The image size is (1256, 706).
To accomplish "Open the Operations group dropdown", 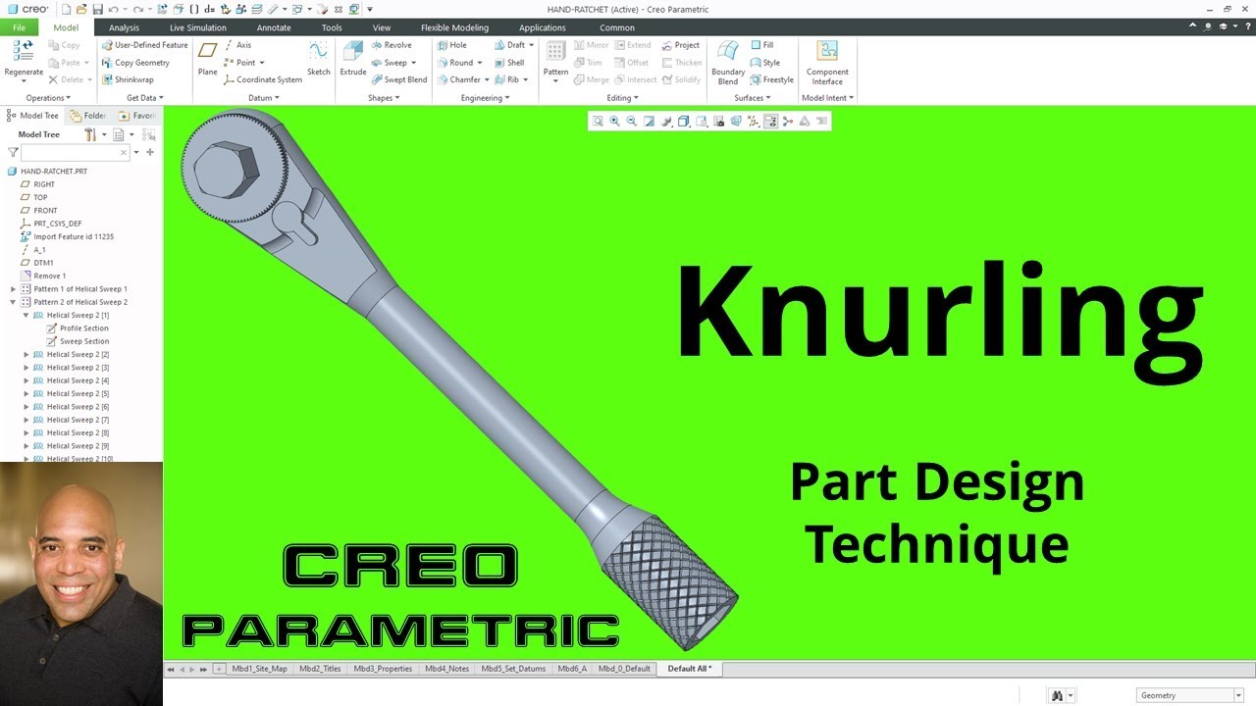I will pyautogui.click(x=49, y=98).
